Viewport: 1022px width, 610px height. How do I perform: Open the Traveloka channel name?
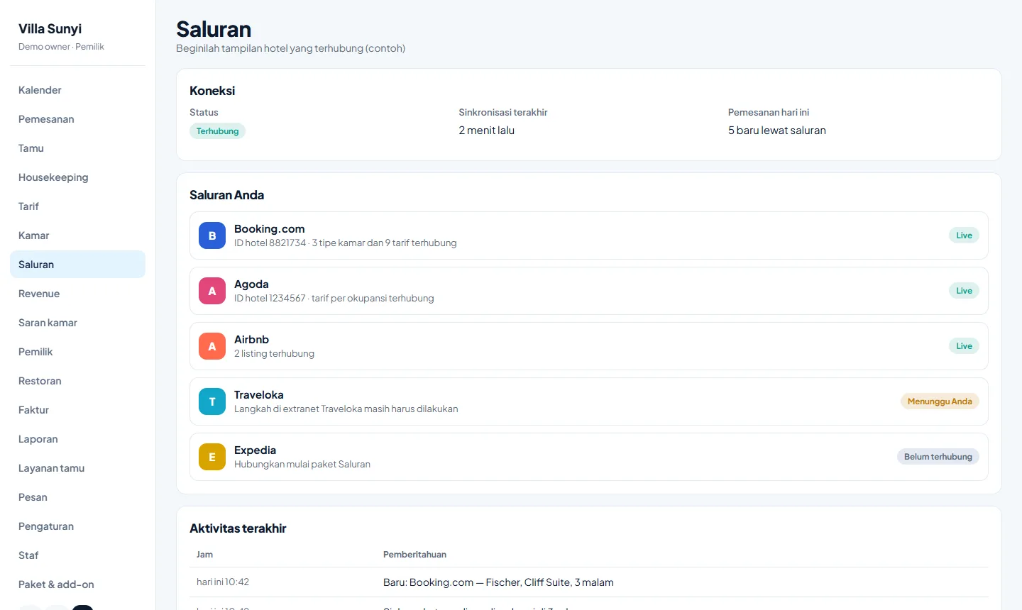[259, 395]
